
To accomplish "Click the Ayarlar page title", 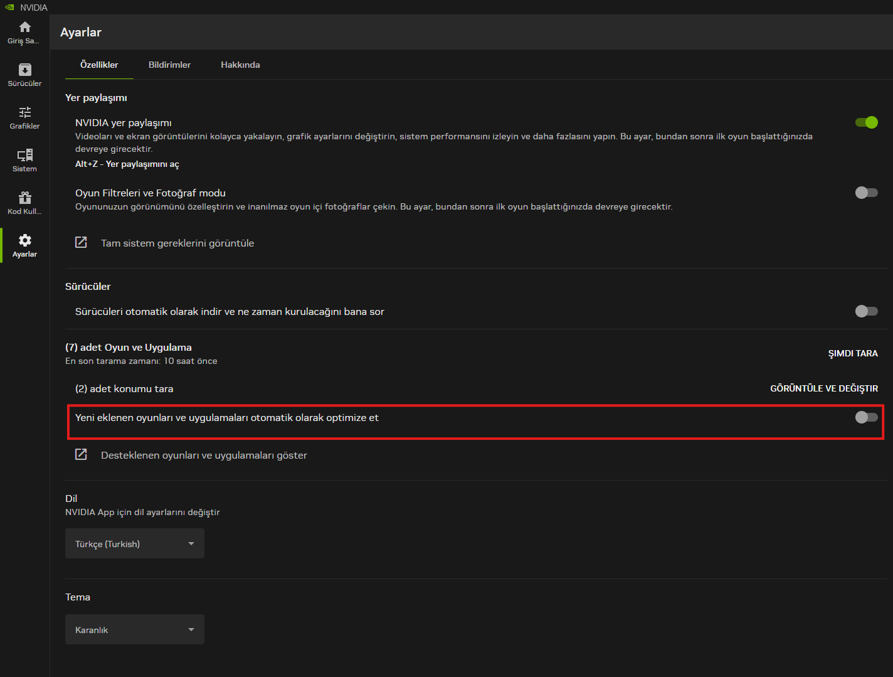I will pos(81,32).
